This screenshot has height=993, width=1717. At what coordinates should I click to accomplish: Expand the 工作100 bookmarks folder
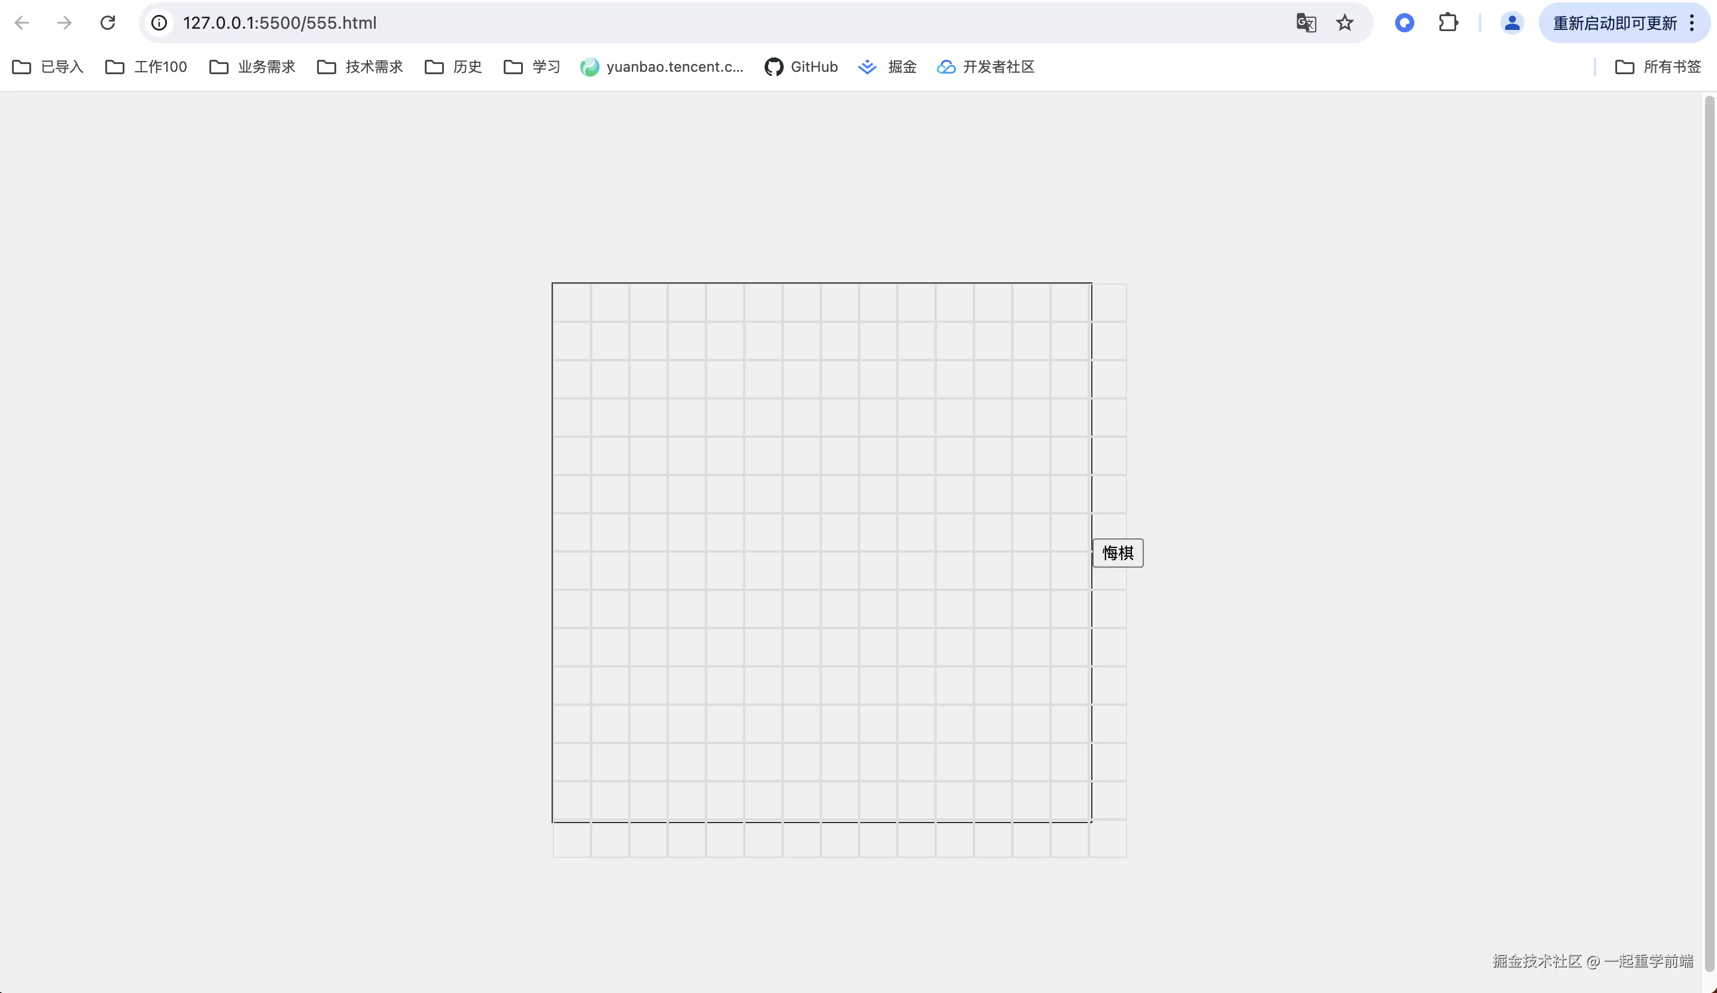click(147, 67)
